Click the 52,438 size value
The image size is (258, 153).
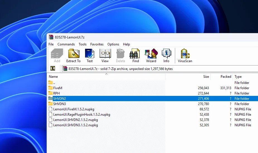coord(204,114)
